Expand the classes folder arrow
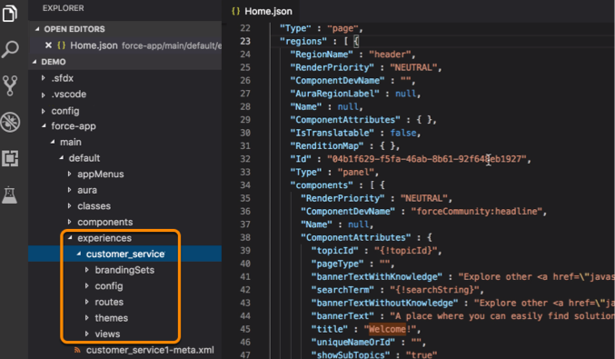 click(69, 206)
